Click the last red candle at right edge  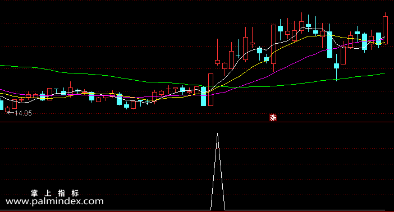[385, 30]
